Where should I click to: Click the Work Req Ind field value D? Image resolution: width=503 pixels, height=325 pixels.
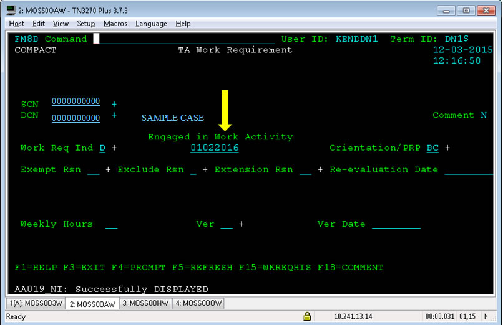point(102,148)
